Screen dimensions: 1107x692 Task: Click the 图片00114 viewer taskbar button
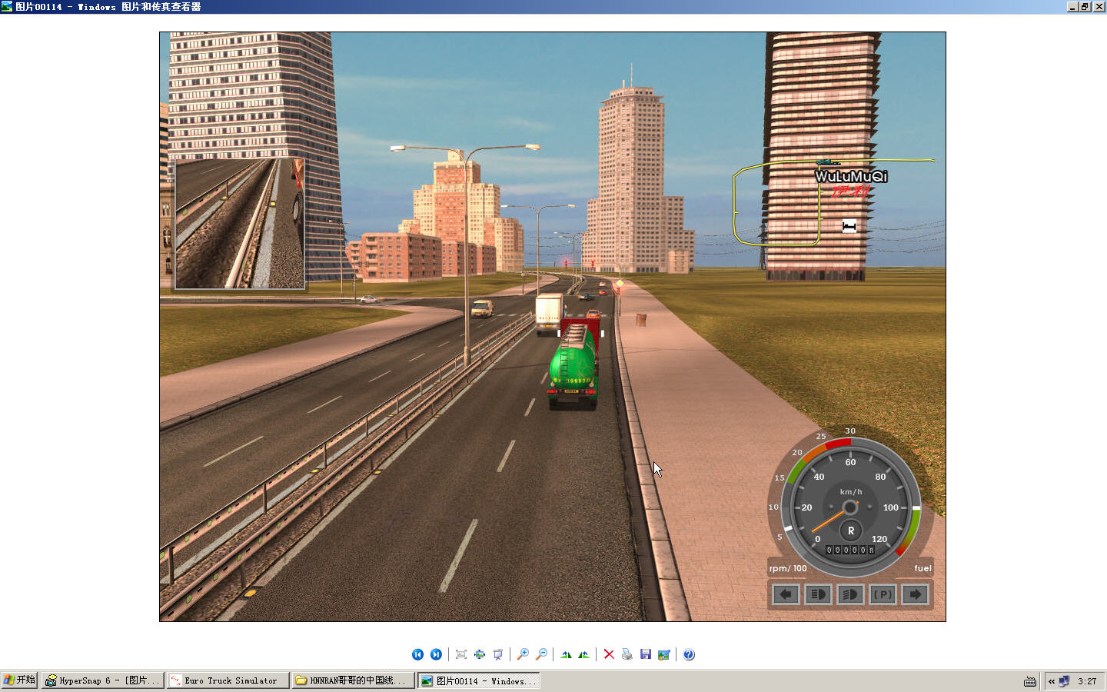(x=479, y=680)
